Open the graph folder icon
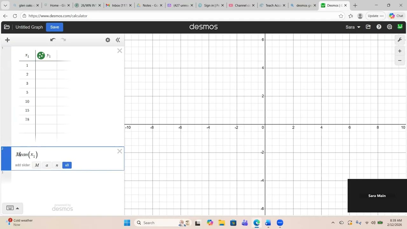Viewport: 407px width, 229px height. [x=7, y=27]
